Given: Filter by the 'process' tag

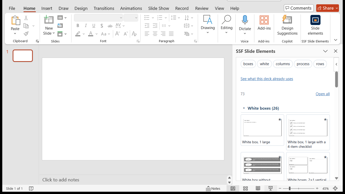Looking at the screenshot, I should (303, 64).
